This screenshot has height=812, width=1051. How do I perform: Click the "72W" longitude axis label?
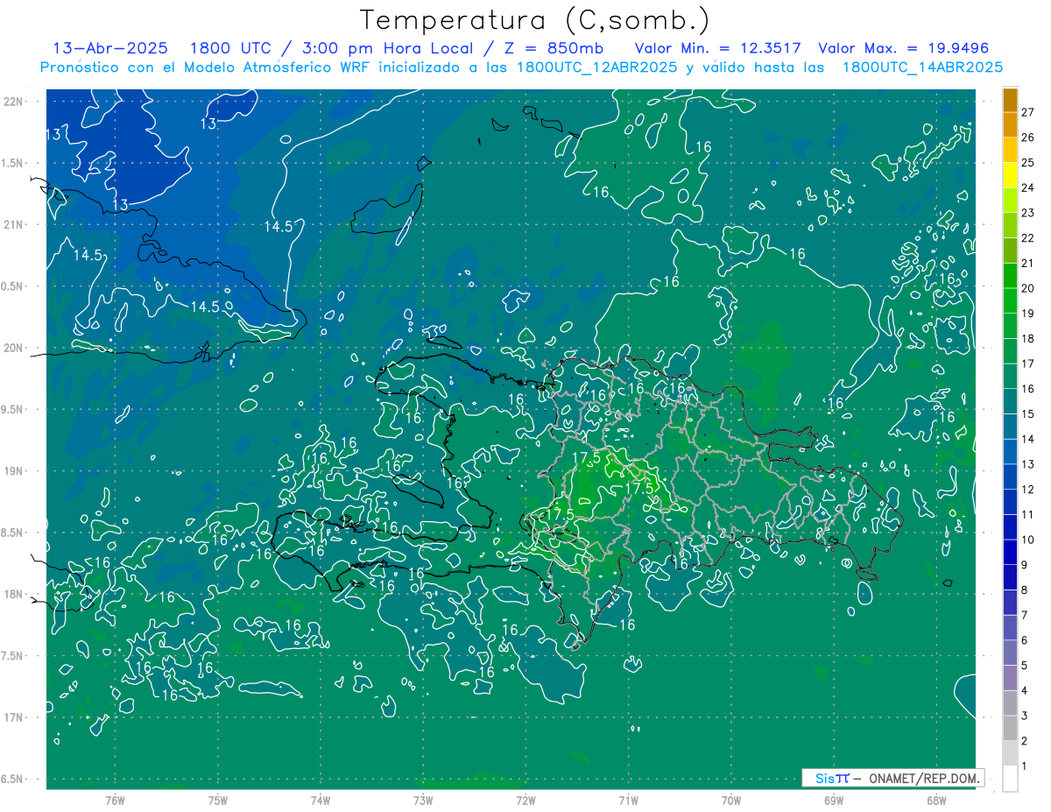(525, 800)
